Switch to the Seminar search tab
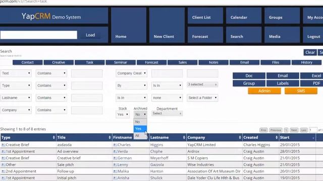Viewport: 323px width, 181px height. pyautogui.click(x=121, y=62)
